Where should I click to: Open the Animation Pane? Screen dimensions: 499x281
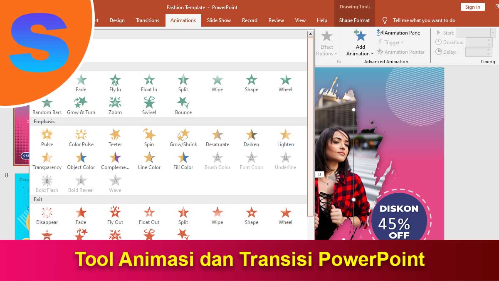398,33
